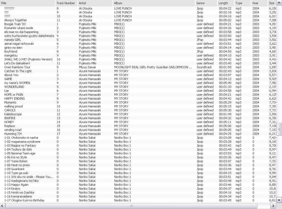Click the 'Miyuu Sawai' artist cell
282x209 pixels.
87,67
